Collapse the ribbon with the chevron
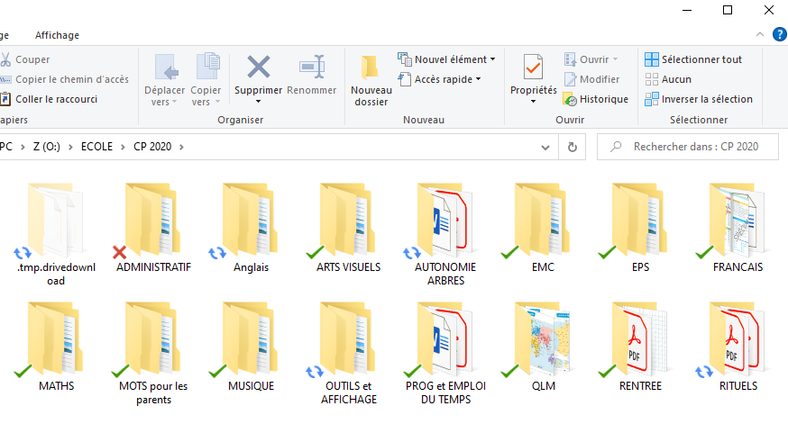This screenshot has height=433, width=788. click(762, 34)
